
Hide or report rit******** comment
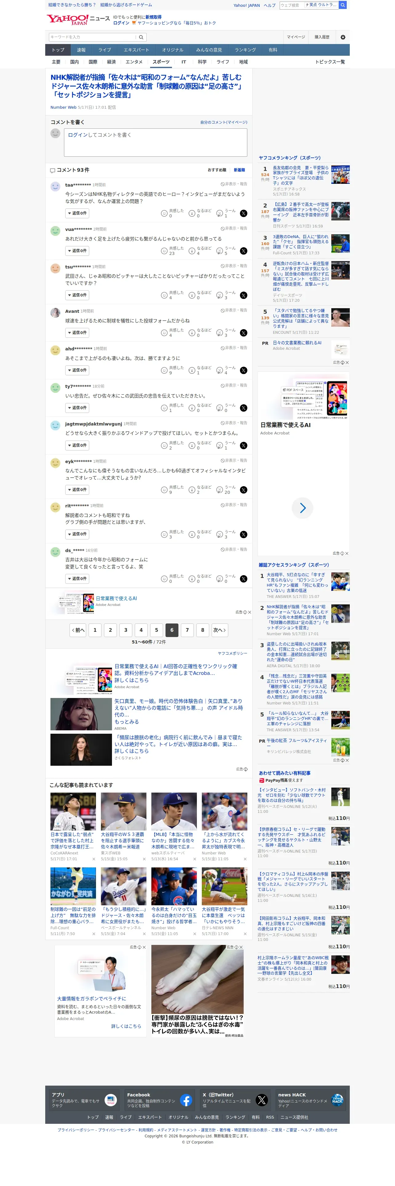(x=233, y=505)
